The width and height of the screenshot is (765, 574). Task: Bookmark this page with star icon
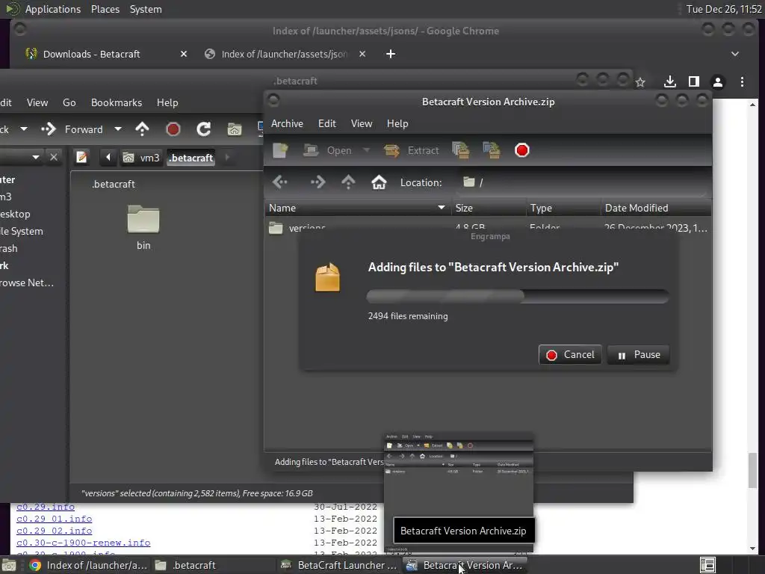[640, 82]
